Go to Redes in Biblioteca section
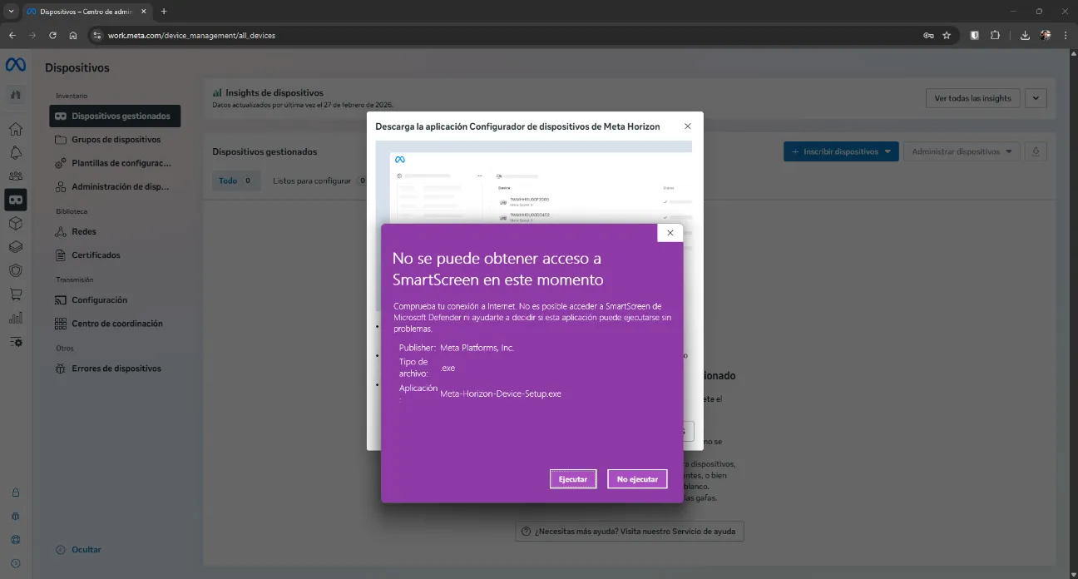Image resolution: width=1078 pixels, height=579 pixels. (115, 231)
